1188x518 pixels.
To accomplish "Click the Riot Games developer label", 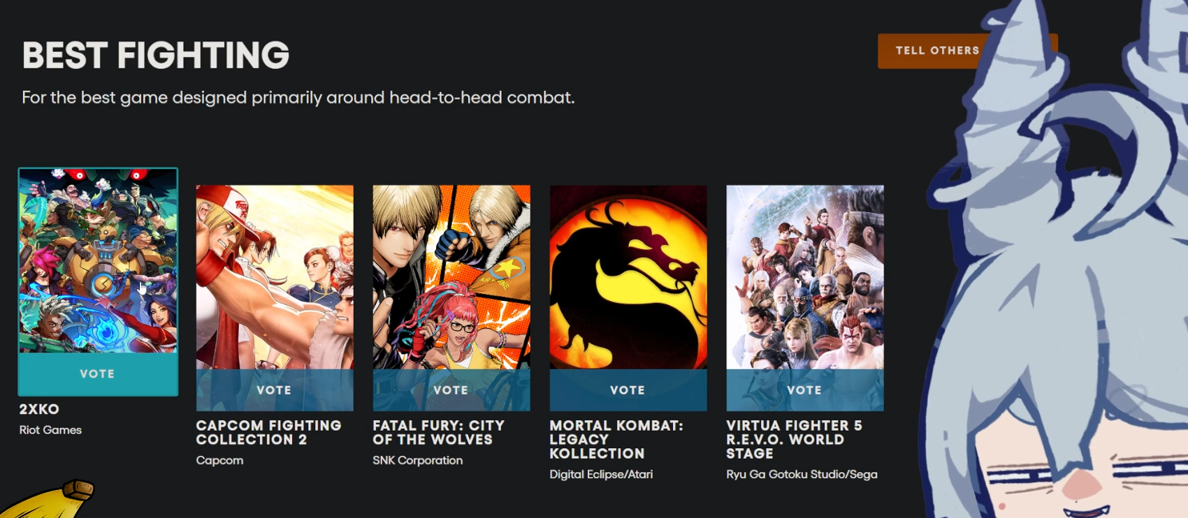I will 50,430.
